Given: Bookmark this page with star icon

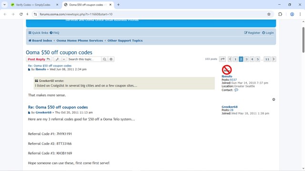Looking at the screenshot, I should [269, 14].
